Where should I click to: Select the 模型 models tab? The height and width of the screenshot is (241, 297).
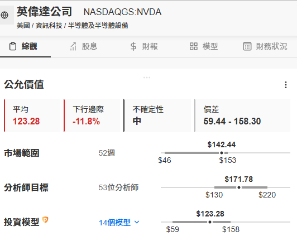point(204,46)
